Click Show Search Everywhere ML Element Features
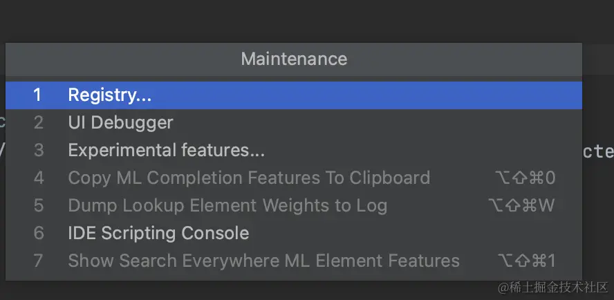The height and width of the screenshot is (300, 614). 263,261
